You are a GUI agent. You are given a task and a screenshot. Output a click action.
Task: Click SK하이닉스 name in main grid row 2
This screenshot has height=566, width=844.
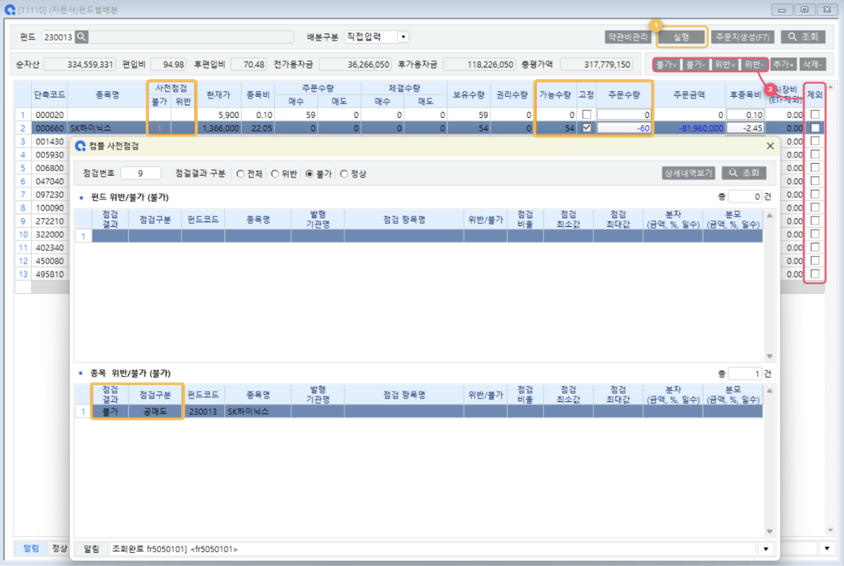click(x=91, y=128)
